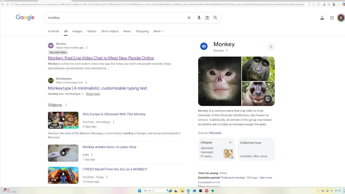
Task: Open options next to Animalogic source
Action: click(113, 122)
